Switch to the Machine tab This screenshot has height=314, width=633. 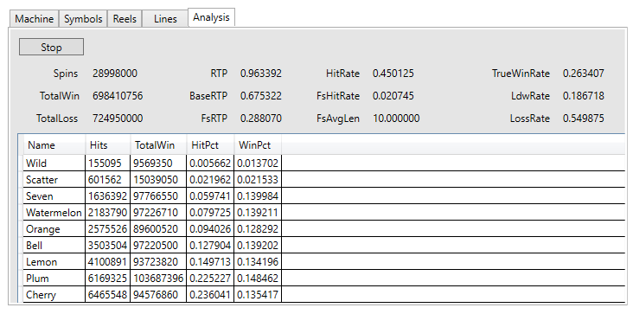coord(35,19)
